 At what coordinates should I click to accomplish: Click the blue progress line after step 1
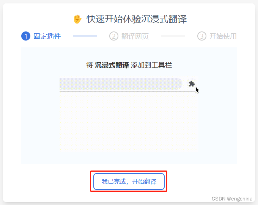tap(85, 36)
